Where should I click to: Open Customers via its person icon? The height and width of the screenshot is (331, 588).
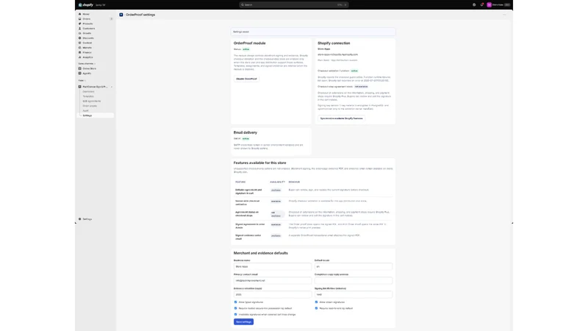click(80, 29)
